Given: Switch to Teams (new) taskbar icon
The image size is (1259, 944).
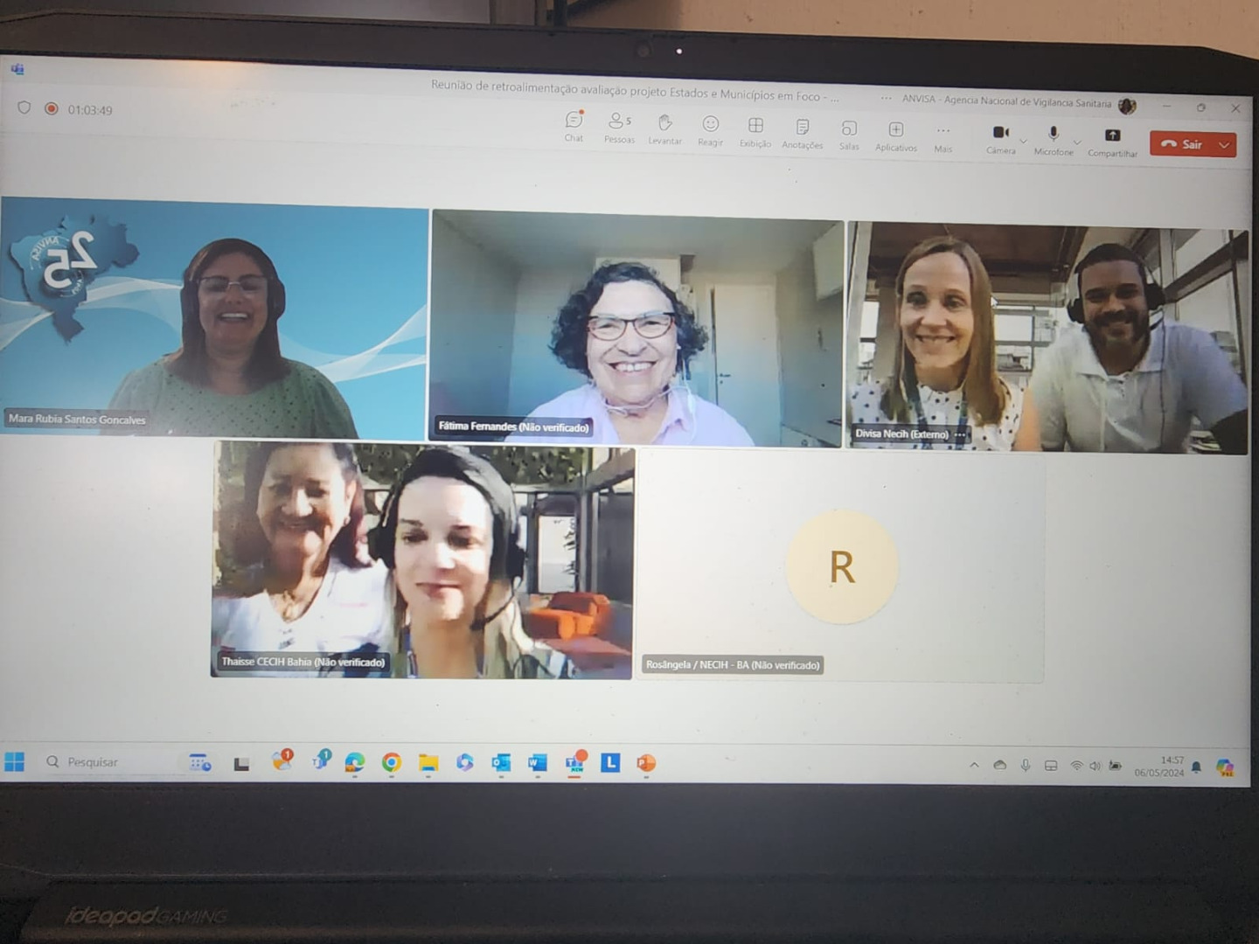Looking at the screenshot, I should coord(574,762).
